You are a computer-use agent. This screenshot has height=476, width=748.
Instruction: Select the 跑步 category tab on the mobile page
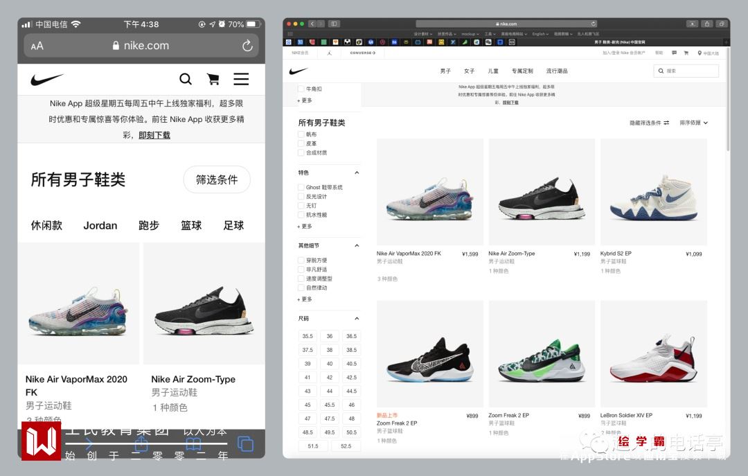pos(149,226)
